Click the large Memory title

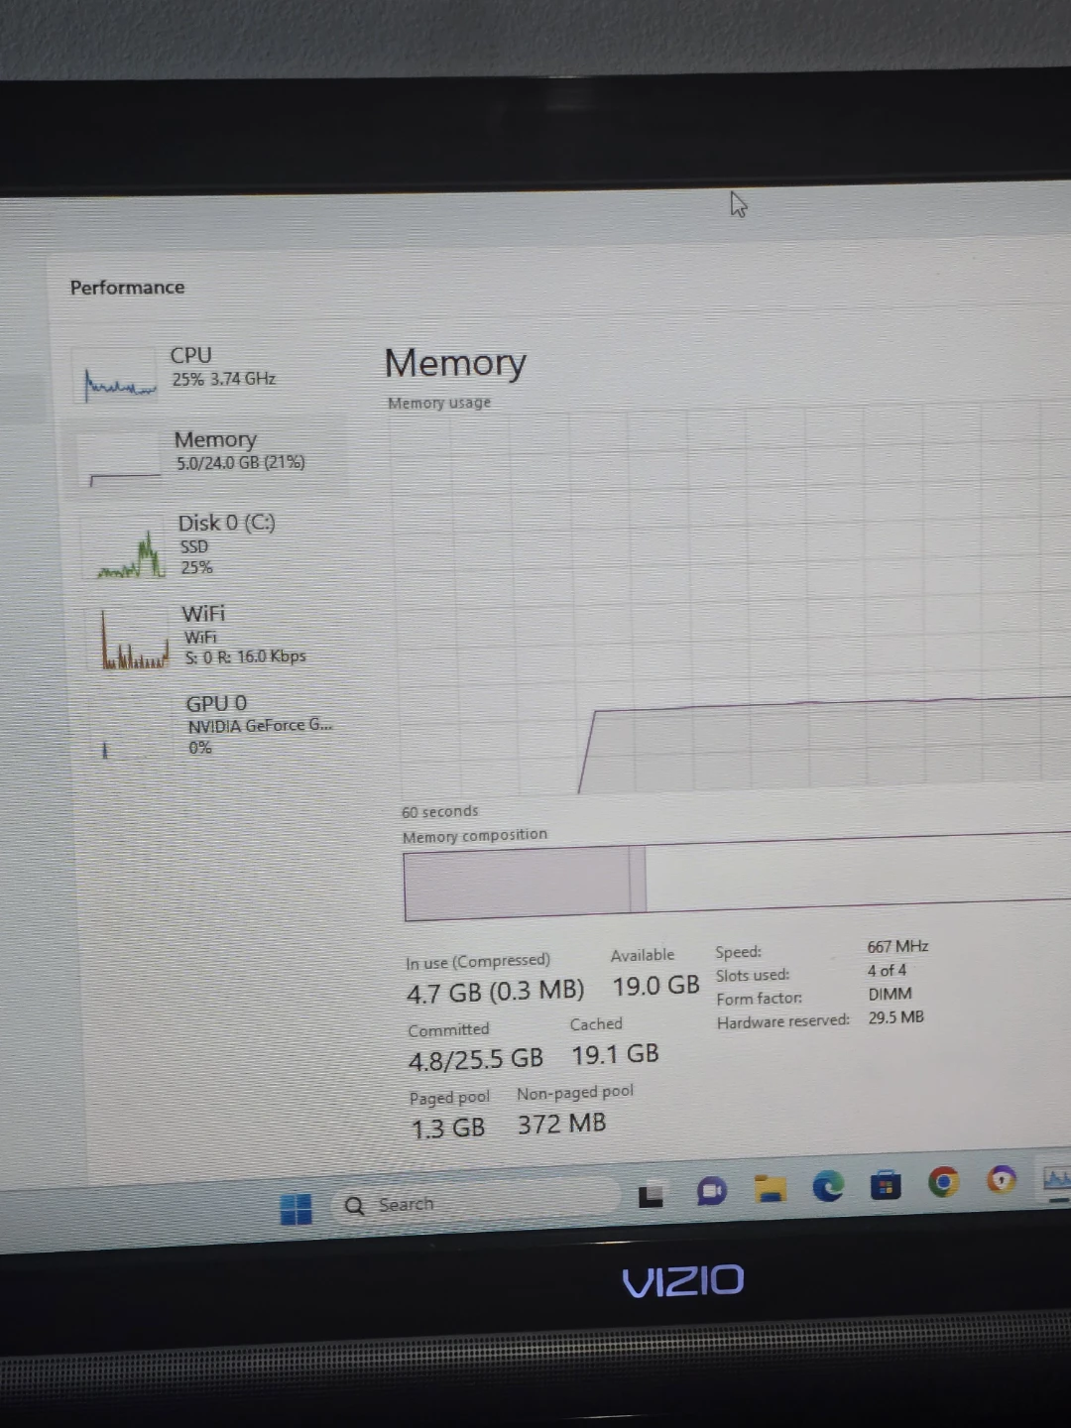[x=455, y=364]
